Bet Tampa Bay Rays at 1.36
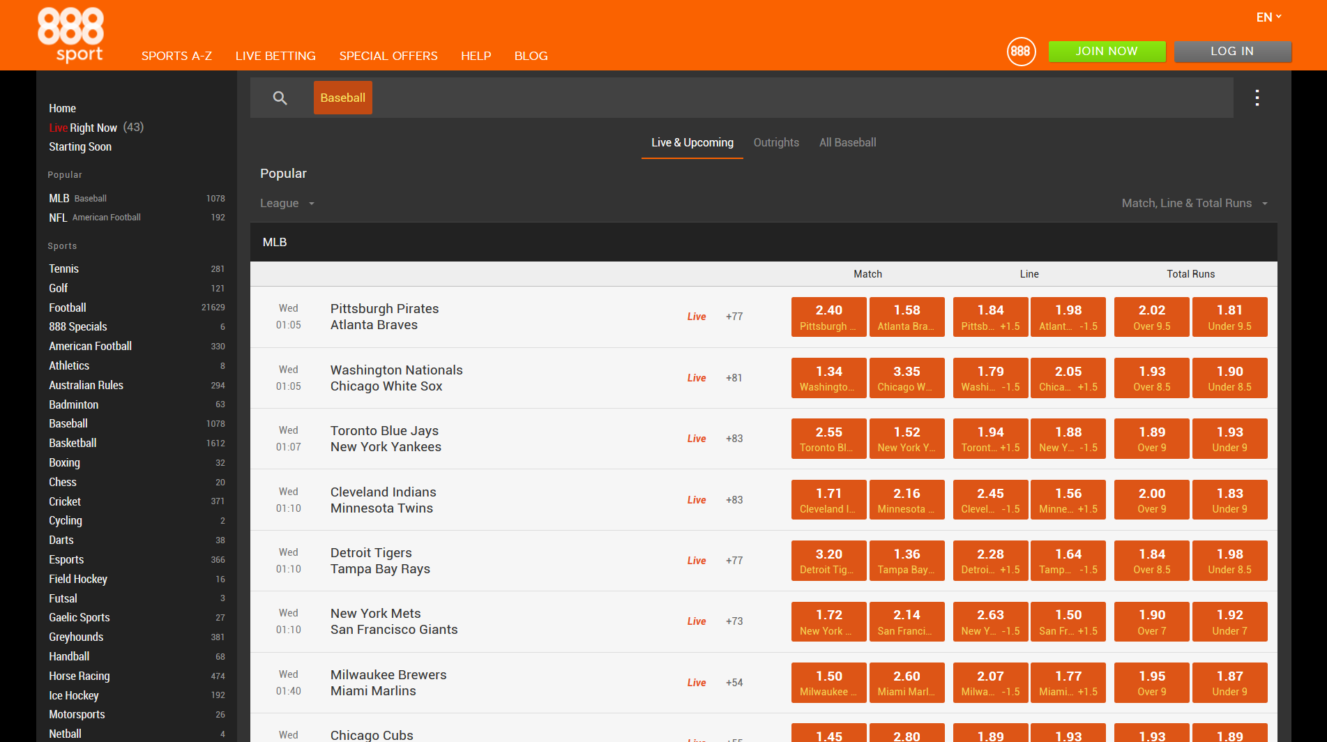The height and width of the screenshot is (742, 1327). [907, 561]
